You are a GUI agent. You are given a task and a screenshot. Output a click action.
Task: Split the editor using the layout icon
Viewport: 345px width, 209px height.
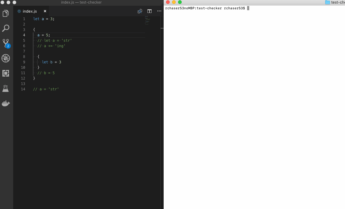click(150, 11)
